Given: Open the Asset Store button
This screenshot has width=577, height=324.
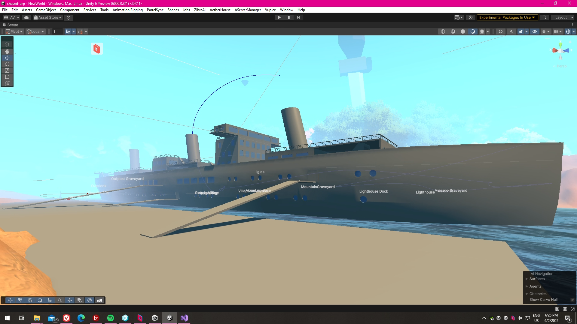Looking at the screenshot, I should pos(48,17).
